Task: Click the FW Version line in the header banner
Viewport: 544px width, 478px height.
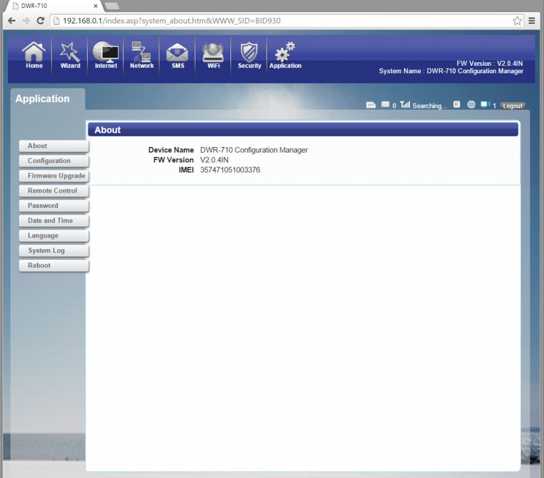Action: pos(489,63)
